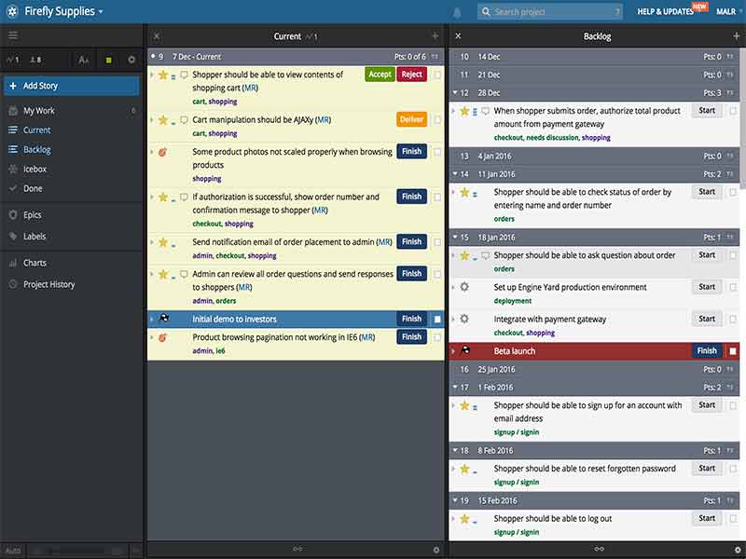This screenshot has width=746, height=559.
Task: Open the MALR account dropdown
Action: [726, 11]
